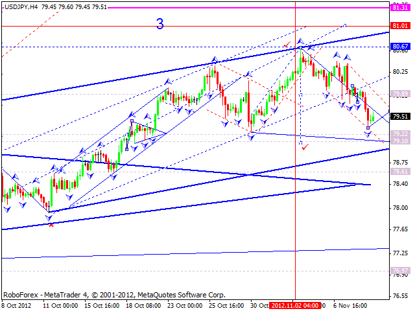Click the square anchor on the small triangle pattern
The height and width of the screenshot is (311, 415).
[x=132, y=121]
